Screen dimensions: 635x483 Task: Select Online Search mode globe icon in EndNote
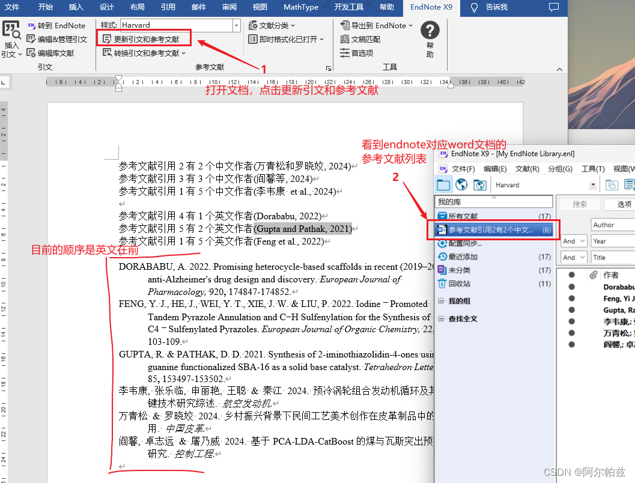(x=461, y=184)
